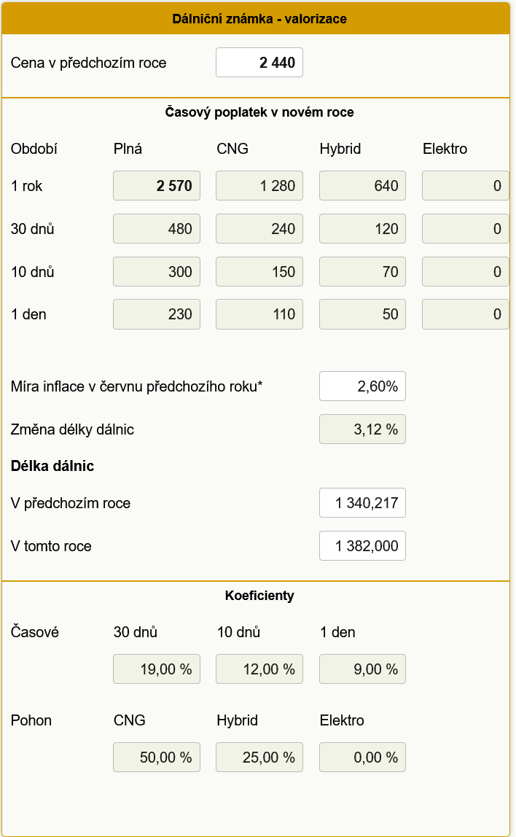The width and height of the screenshot is (516, 837).
Task: Click the 1 den Plná fee field
Action: click(x=156, y=314)
